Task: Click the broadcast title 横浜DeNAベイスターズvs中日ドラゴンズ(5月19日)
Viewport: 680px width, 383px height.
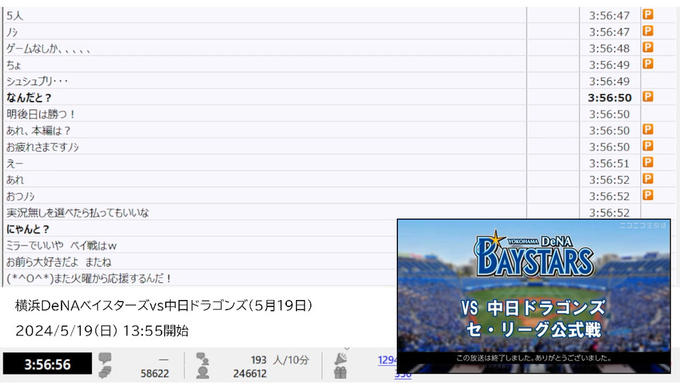Action: pyautogui.click(x=164, y=306)
